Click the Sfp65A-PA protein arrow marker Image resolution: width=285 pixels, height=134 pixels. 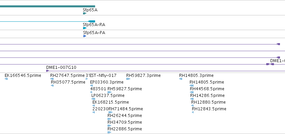coord(85,36)
